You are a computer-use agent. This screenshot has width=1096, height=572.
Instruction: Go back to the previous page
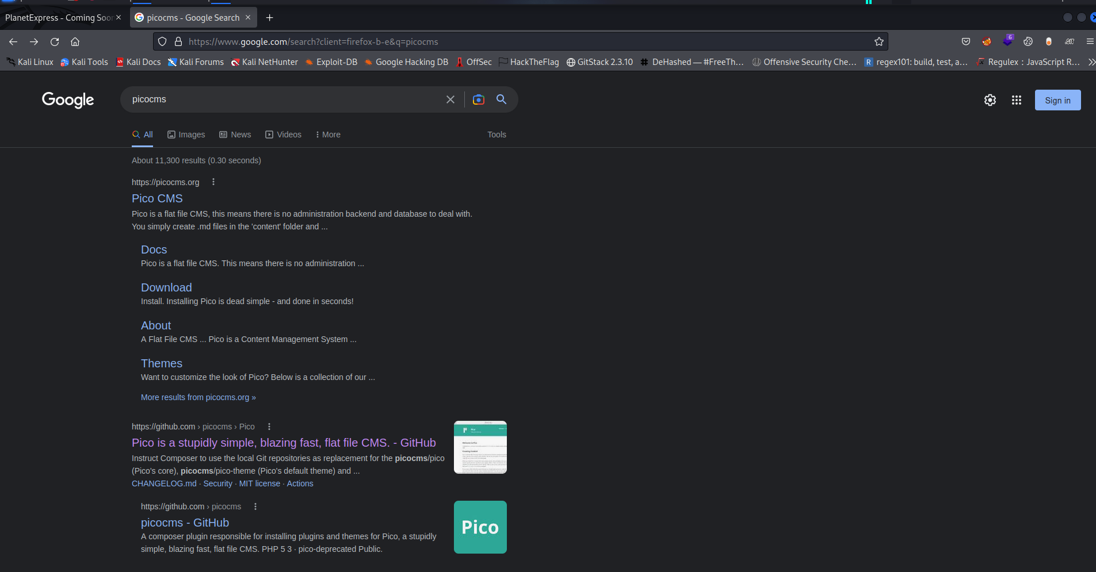tap(13, 41)
